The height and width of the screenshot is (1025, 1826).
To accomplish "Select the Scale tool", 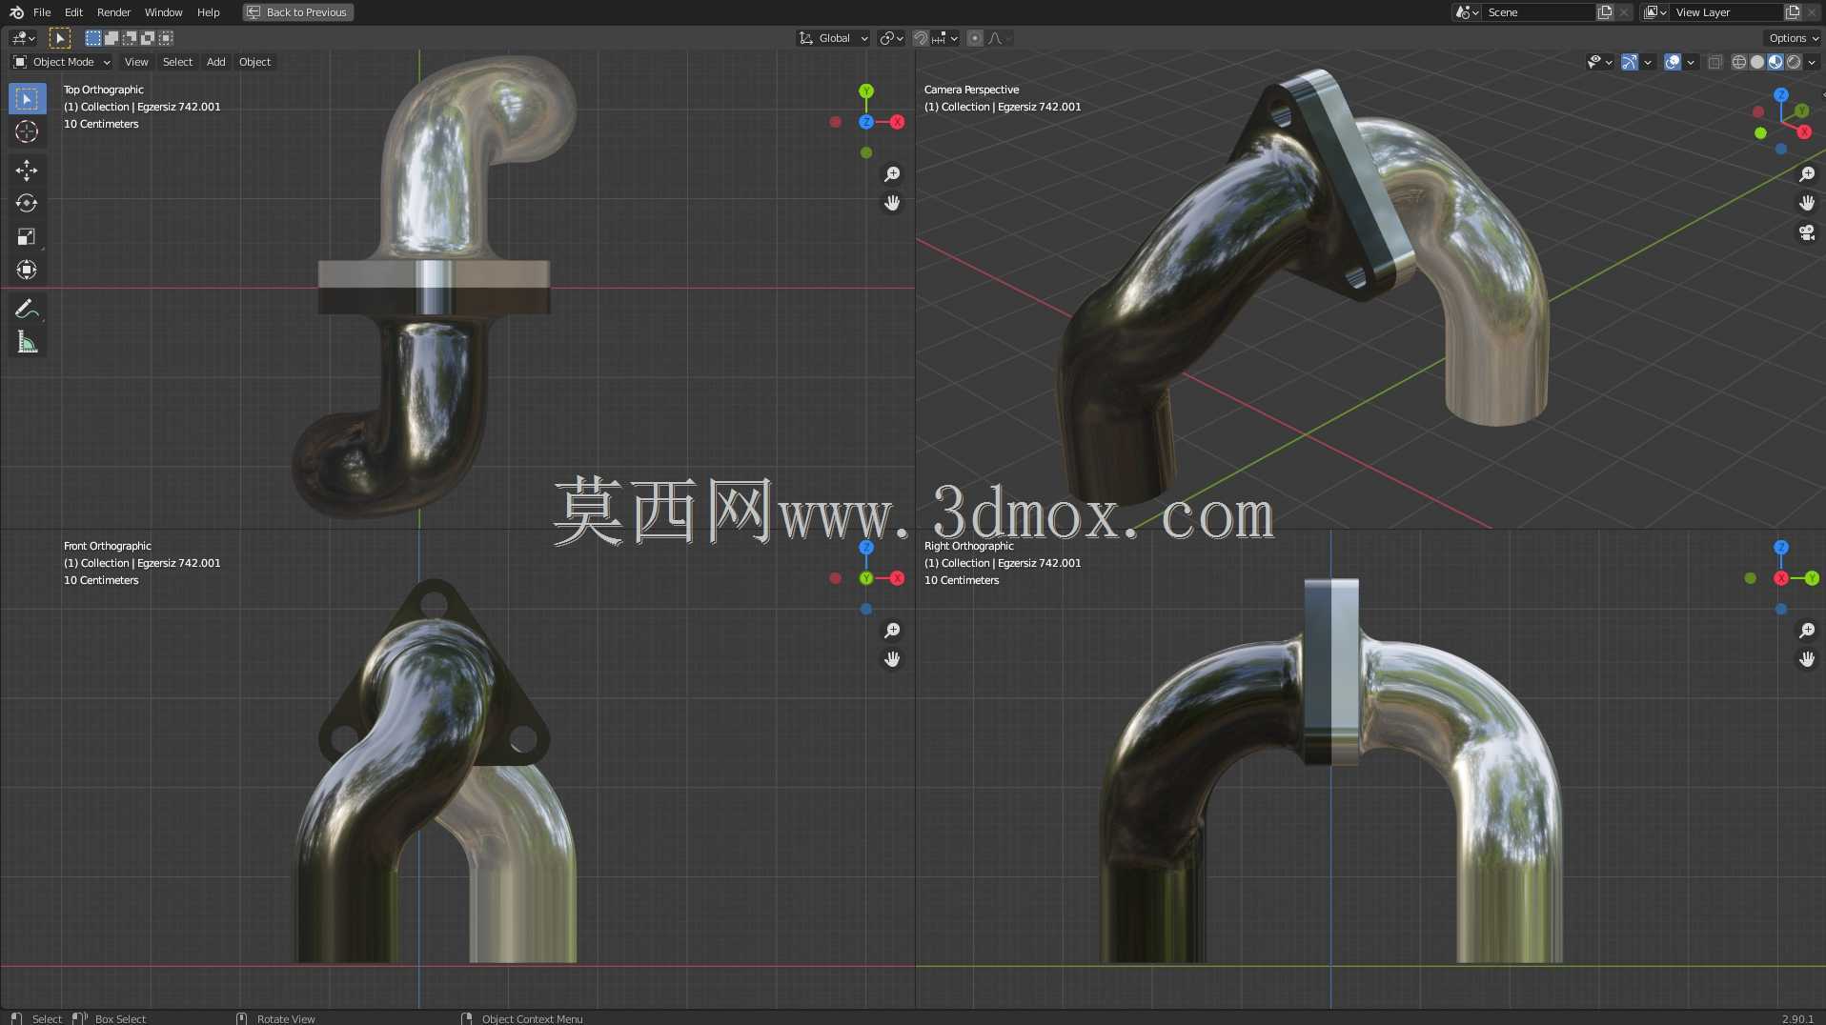I will click(27, 237).
